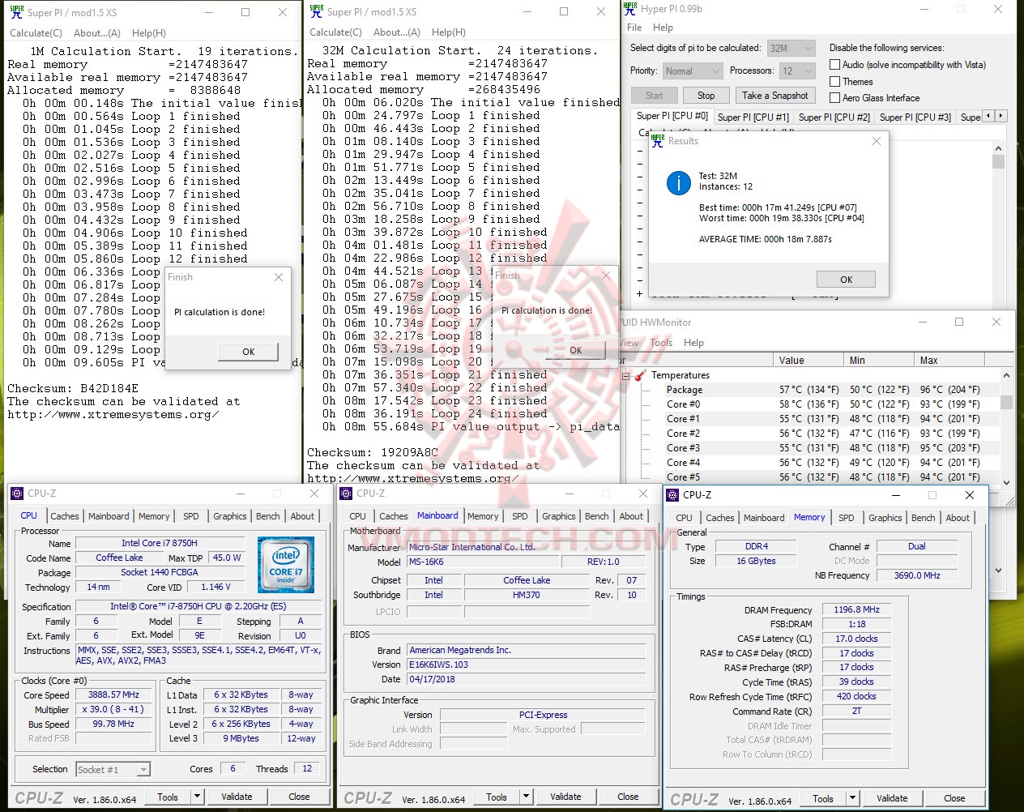
Task: Click Hyper PI title bar icon
Action: click(630, 9)
